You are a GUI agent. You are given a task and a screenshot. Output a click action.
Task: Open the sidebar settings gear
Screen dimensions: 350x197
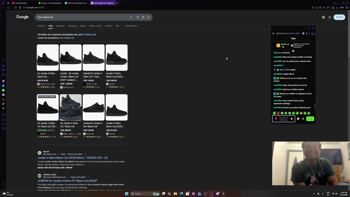click(x=3, y=129)
